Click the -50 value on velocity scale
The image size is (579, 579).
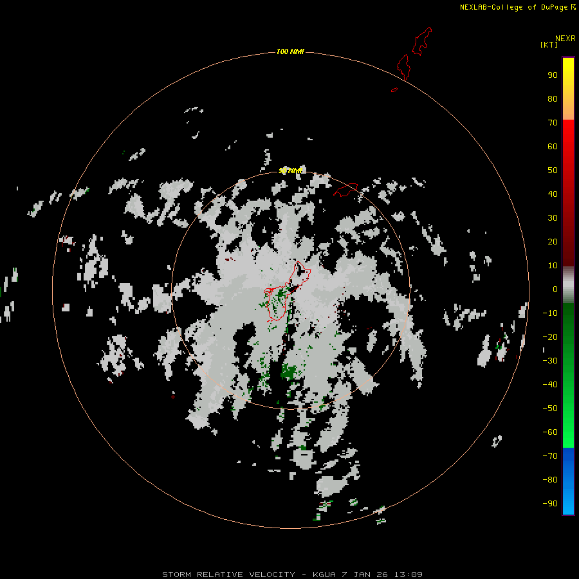[x=550, y=409]
